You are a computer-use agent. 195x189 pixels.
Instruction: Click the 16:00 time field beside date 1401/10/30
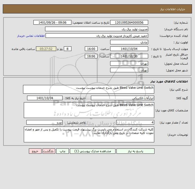point(91,56)
